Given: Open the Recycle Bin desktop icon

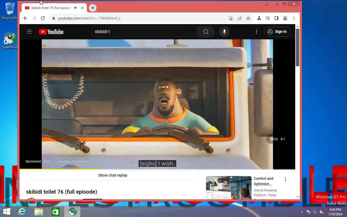Looking at the screenshot, I should [x=10, y=11].
